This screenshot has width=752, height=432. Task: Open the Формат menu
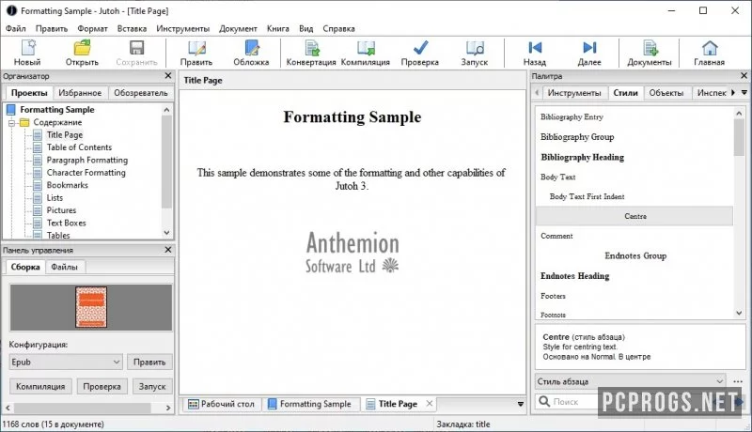92,29
